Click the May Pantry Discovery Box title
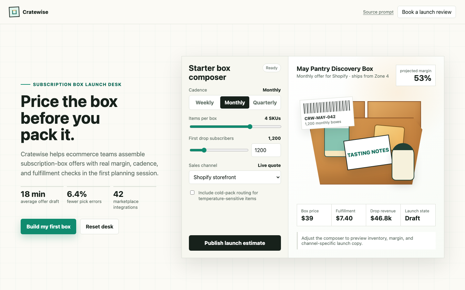 335,69
